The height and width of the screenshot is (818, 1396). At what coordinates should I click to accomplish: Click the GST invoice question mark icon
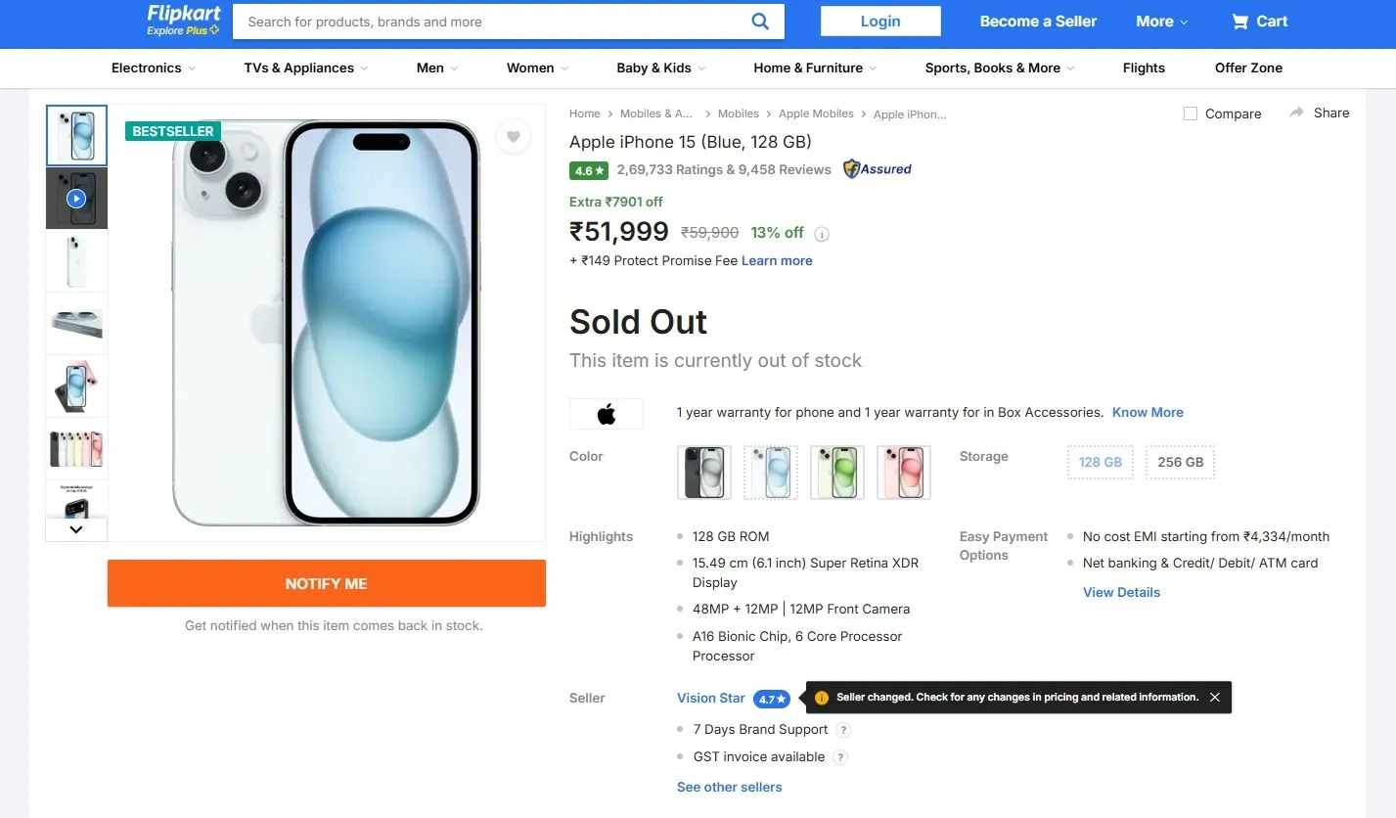click(x=839, y=756)
